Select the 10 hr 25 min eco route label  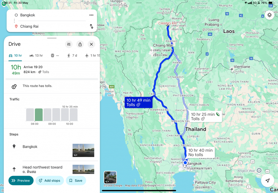(x=205, y=117)
